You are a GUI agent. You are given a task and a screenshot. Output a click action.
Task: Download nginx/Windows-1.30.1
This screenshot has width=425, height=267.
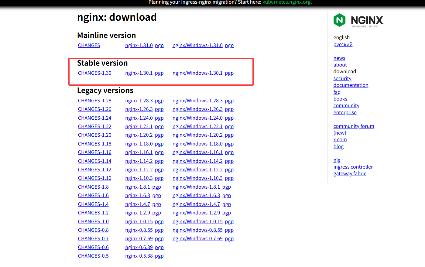(197, 73)
